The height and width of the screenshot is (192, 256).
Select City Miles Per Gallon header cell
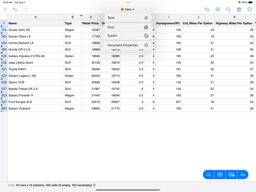(198, 24)
